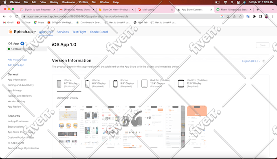277x159 pixels.
Task: Switch to DoorDel New Project tab
Action: (116, 9)
